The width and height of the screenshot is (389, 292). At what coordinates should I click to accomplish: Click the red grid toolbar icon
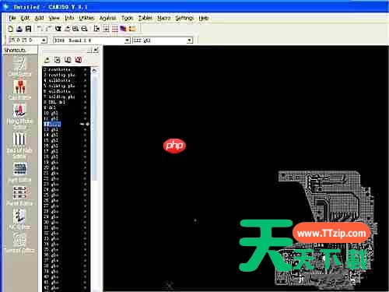tap(115, 29)
